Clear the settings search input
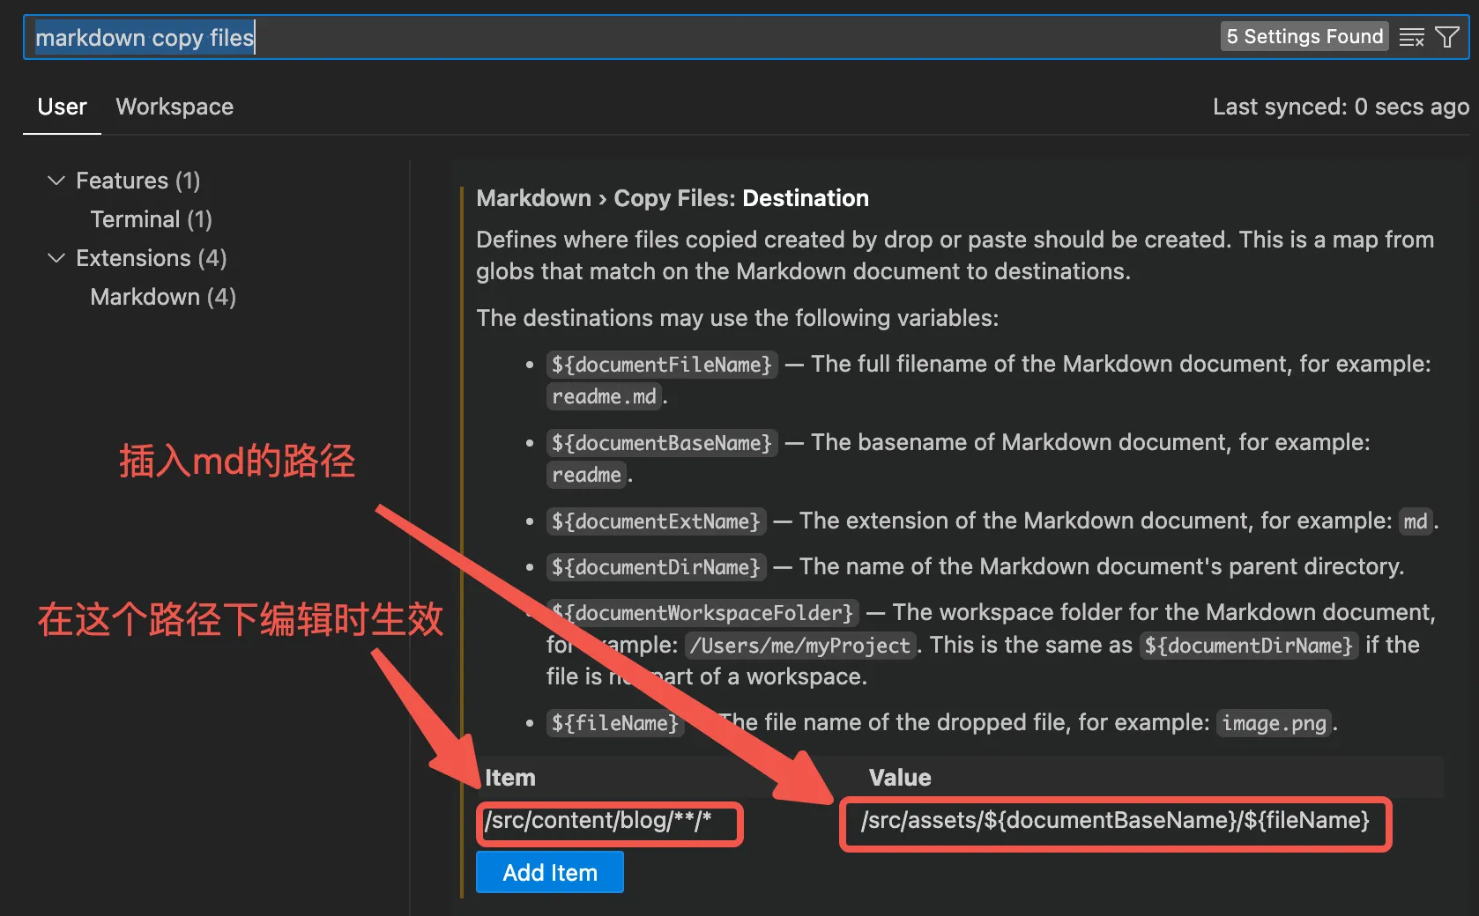This screenshot has width=1479, height=916. 1411,36
